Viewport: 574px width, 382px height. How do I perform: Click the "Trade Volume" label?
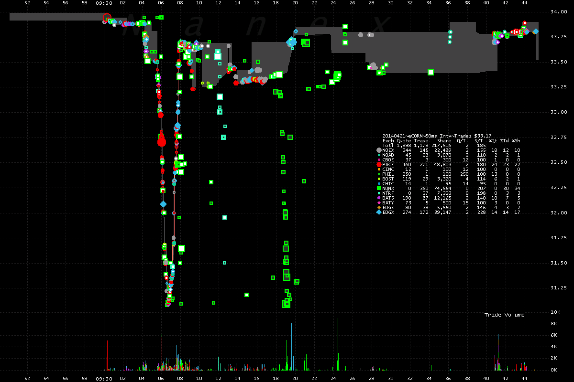pos(504,315)
